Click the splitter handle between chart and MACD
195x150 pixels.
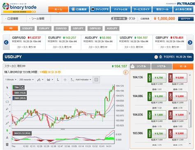coord(63,129)
